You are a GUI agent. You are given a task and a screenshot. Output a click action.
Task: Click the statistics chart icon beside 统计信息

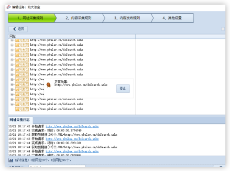11,159
